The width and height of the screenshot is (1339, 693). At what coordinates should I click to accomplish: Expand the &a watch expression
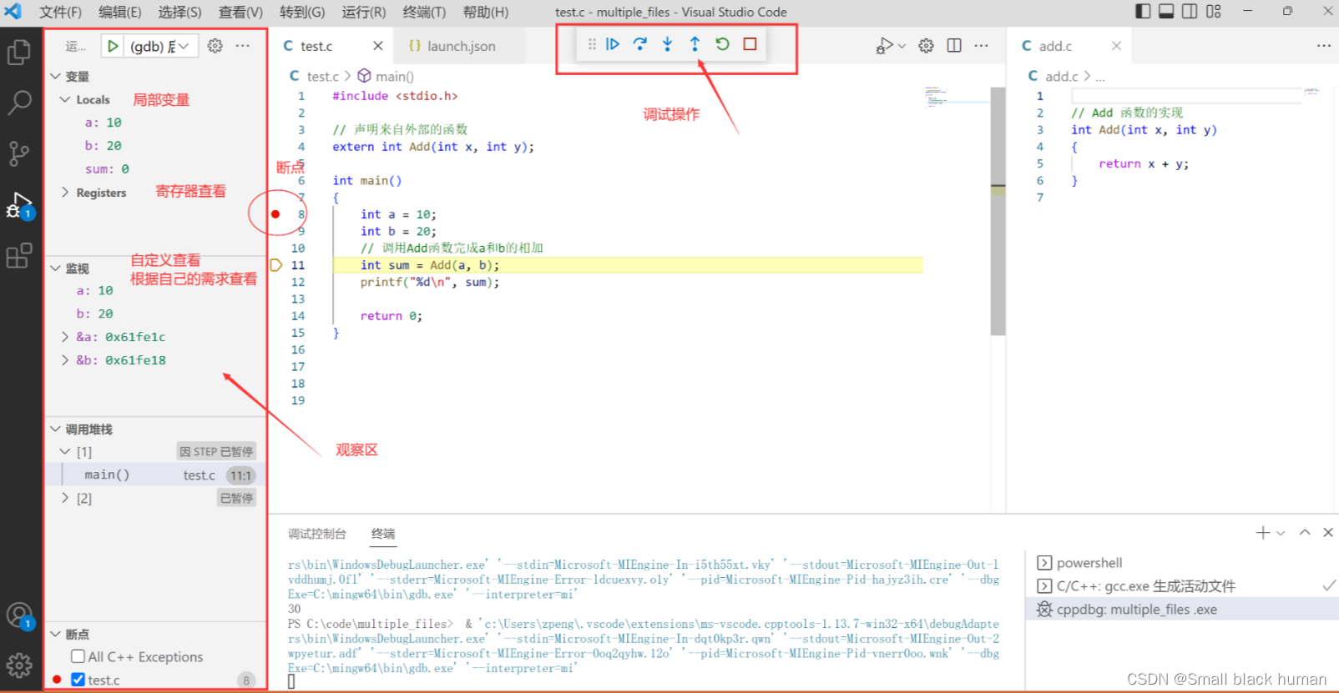pos(66,337)
